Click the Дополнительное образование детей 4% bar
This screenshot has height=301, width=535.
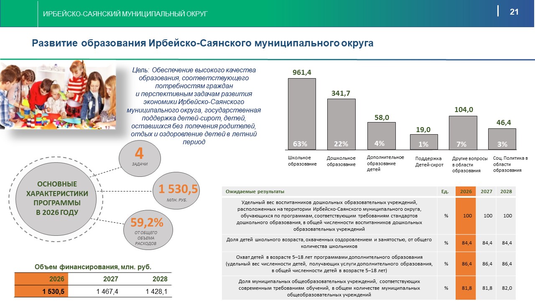pos(381,136)
